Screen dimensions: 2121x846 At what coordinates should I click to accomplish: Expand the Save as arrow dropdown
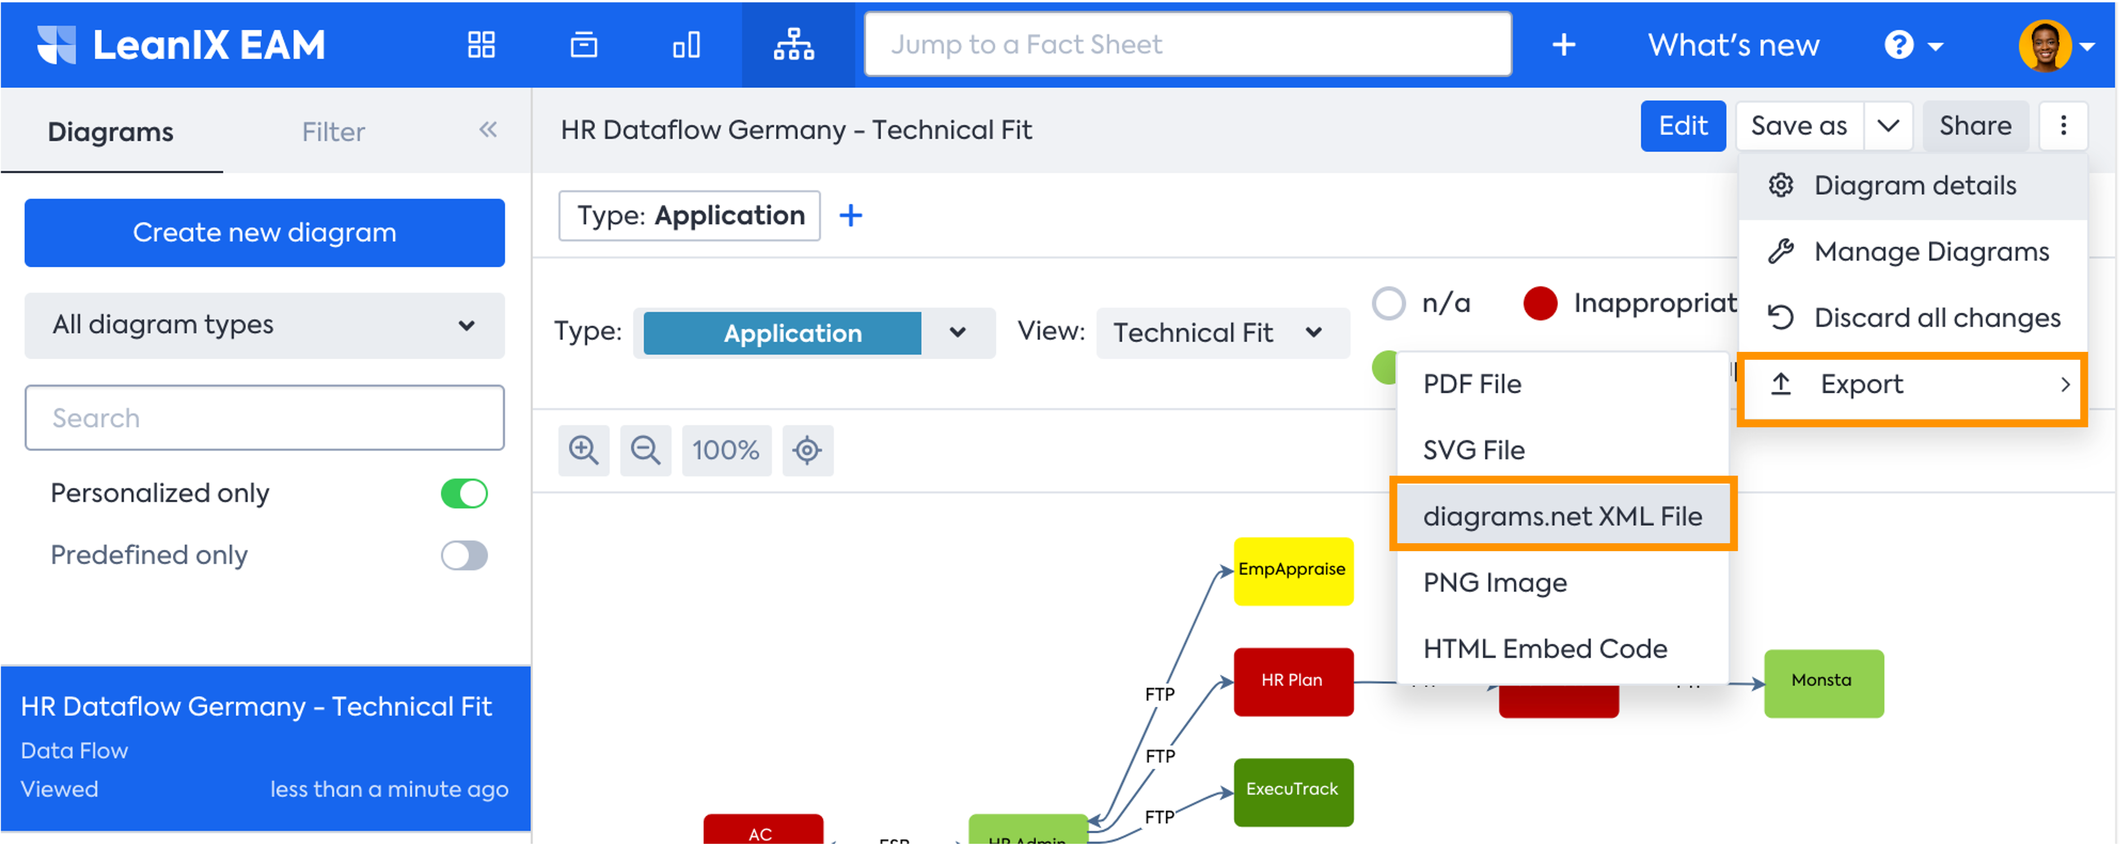click(x=1888, y=126)
